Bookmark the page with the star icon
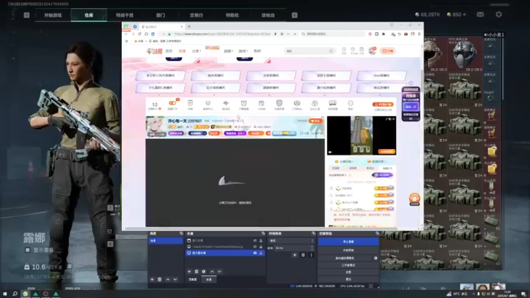The height and width of the screenshot is (298, 530). 282,34
